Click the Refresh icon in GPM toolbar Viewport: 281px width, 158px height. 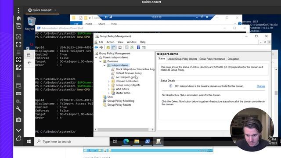point(132,47)
